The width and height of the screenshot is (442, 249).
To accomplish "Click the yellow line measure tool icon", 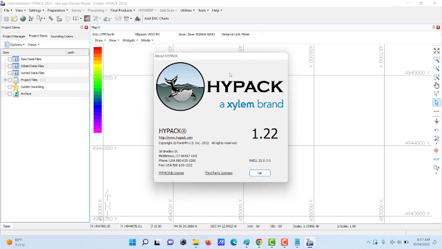I will 436,111.
